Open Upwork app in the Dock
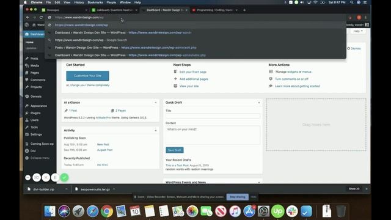The width and height of the screenshot is (391, 220). 278,211
